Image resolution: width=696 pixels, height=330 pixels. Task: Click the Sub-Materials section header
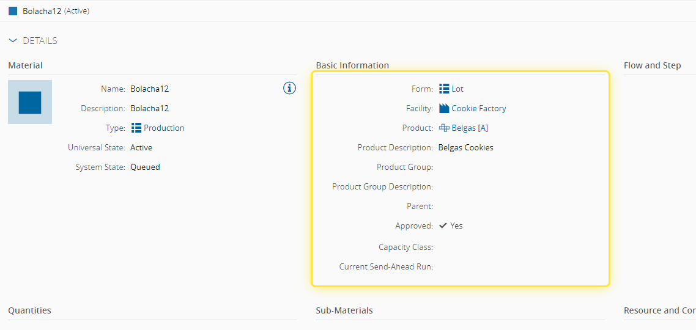point(344,310)
